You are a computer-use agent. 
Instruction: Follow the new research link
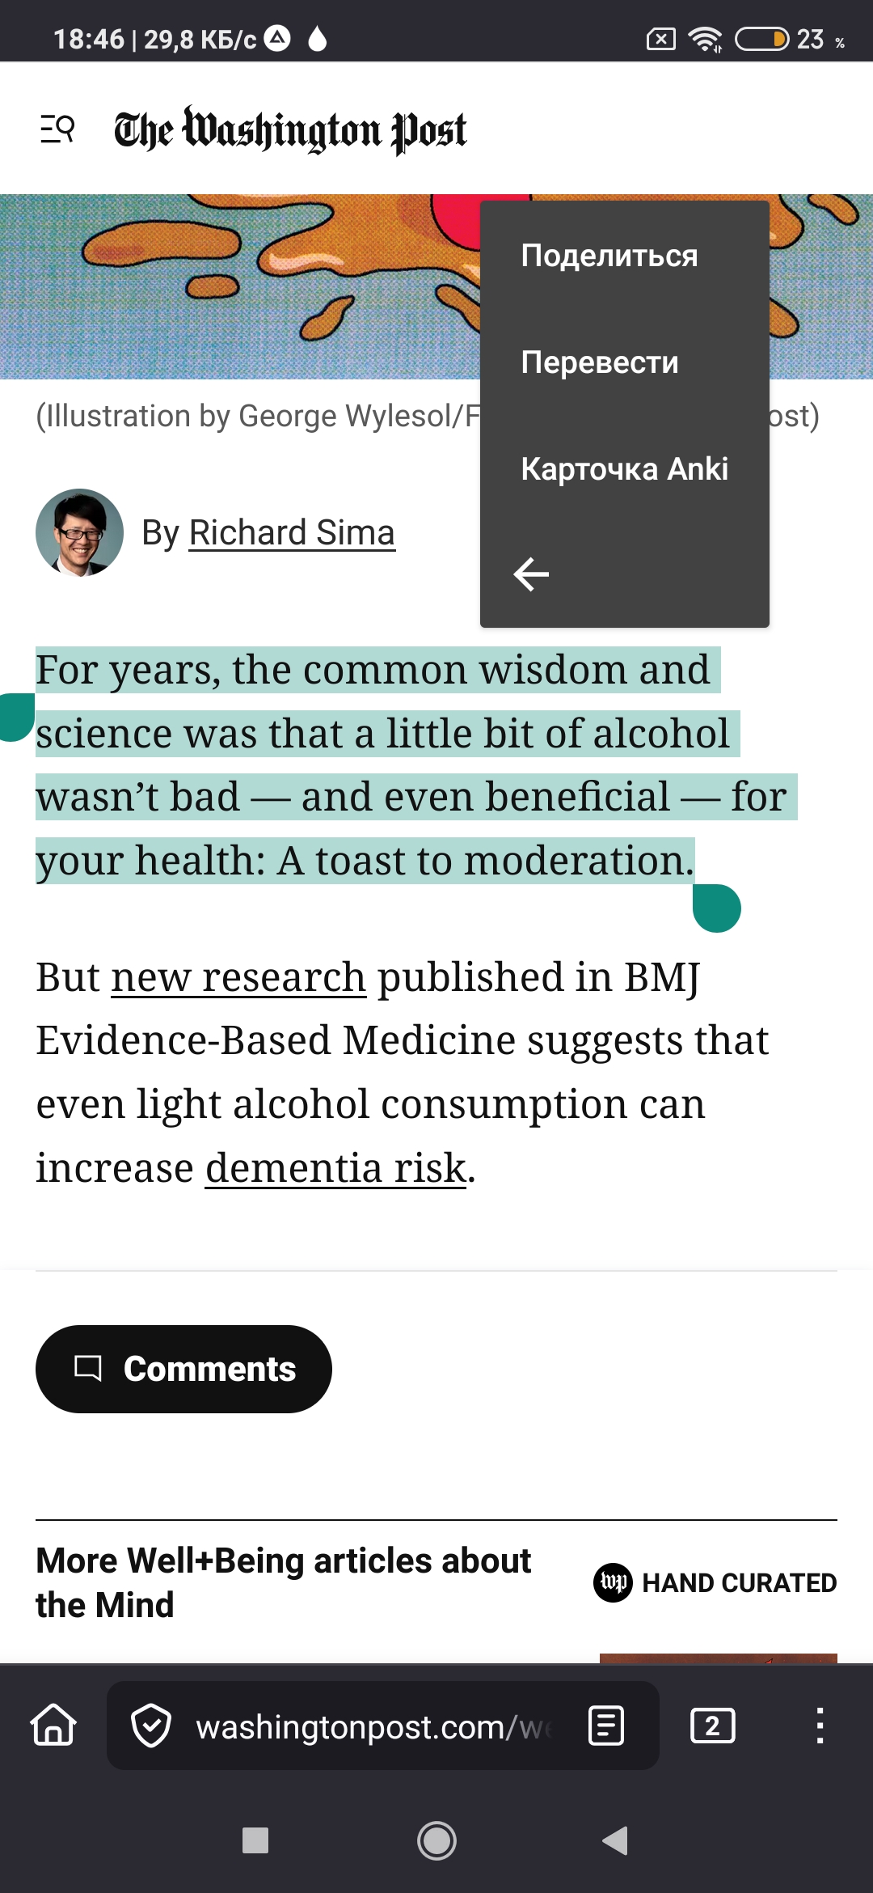click(x=238, y=977)
